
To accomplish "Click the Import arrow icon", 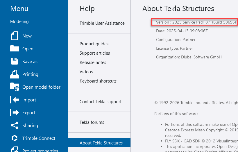I will [x=15, y=100].
